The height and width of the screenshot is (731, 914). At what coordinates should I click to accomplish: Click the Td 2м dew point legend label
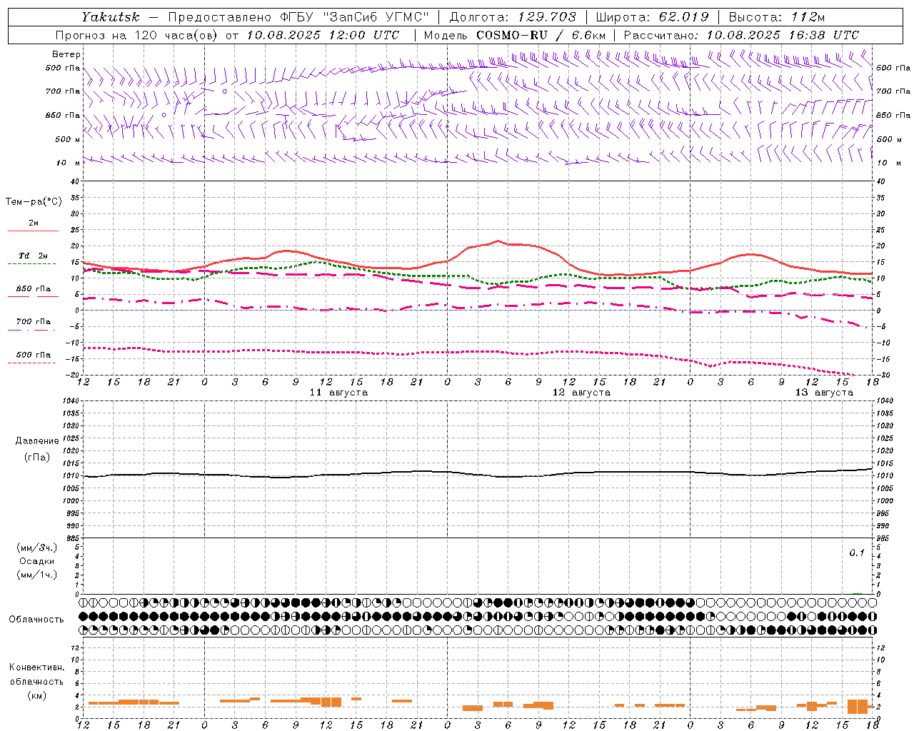click(x=34, y=256)
